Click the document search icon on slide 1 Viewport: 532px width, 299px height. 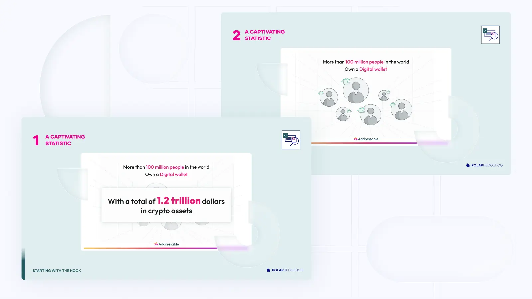tap(291, 140)
